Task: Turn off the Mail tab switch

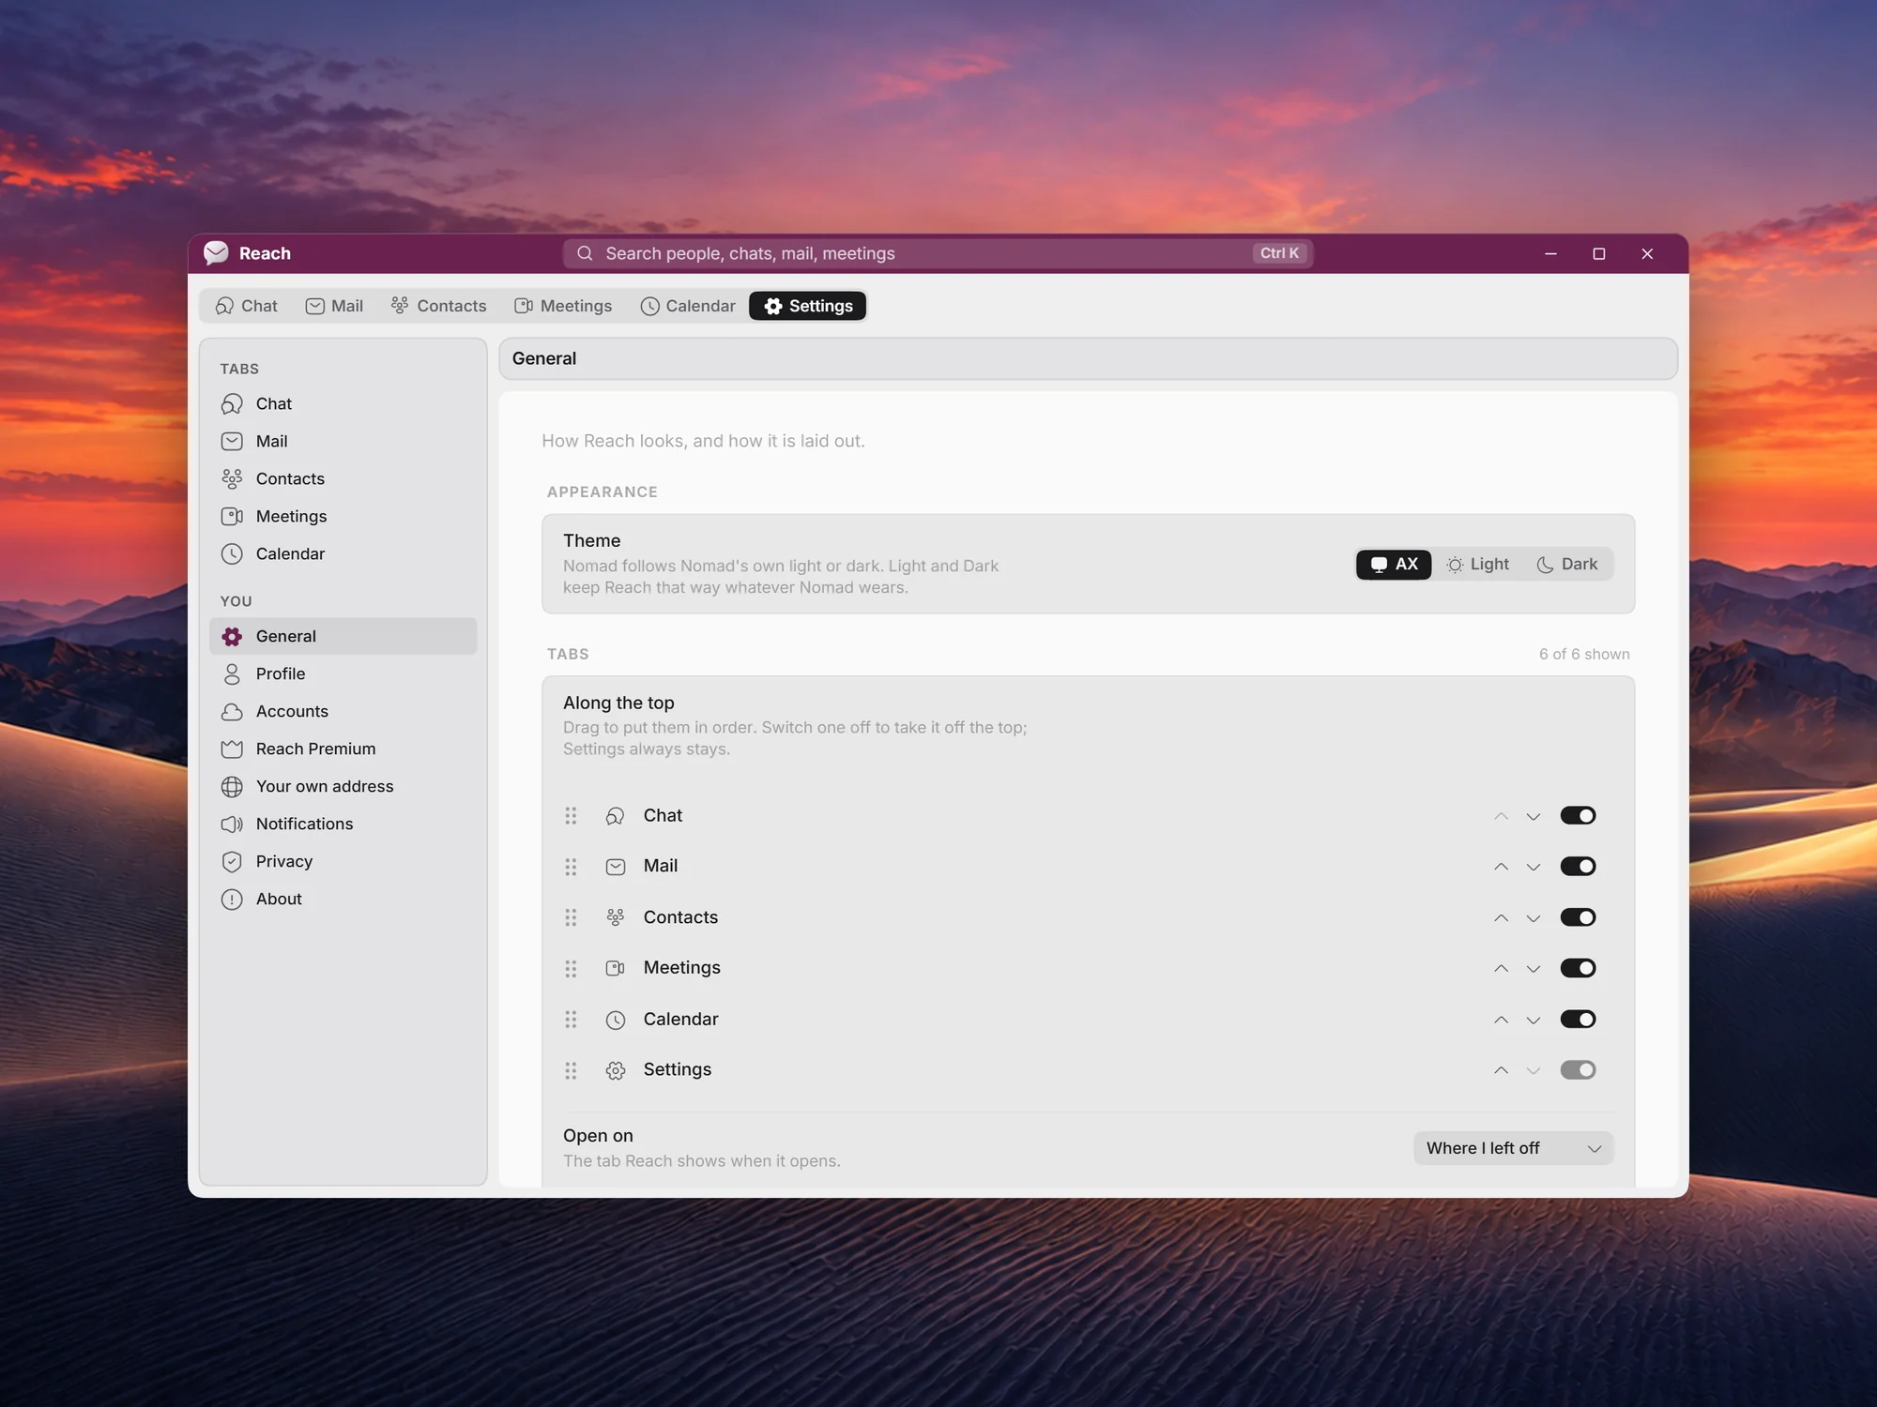Action: (1578, 866)
